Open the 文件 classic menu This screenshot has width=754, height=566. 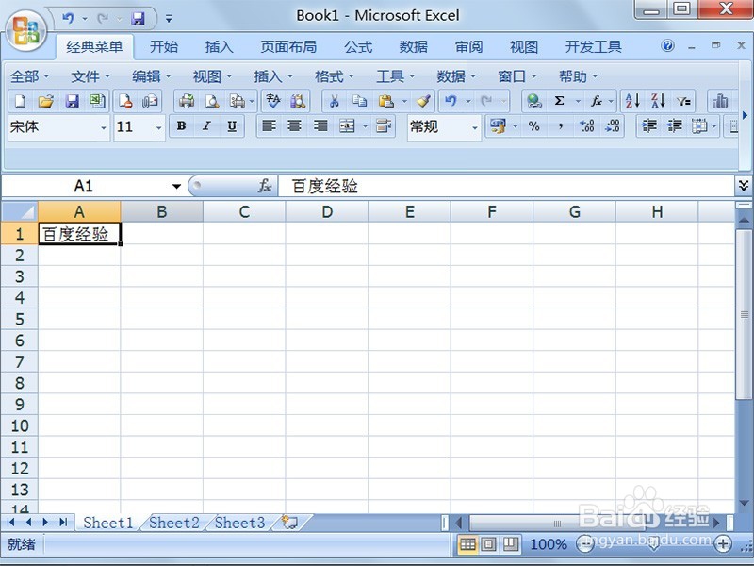point(90,76)
